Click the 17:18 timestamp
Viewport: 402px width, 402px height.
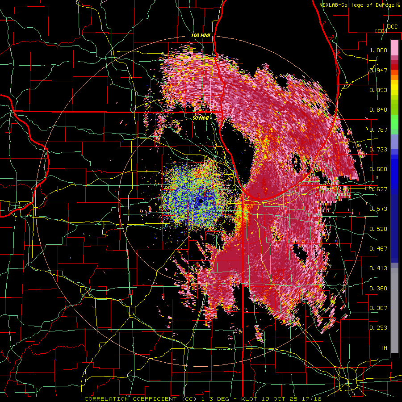pyautogui.click(x=312, y=399)
